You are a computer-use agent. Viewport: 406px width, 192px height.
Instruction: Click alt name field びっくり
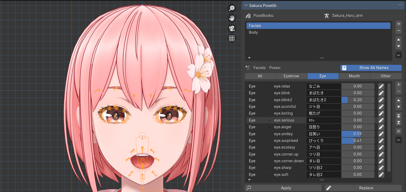tap(324, 141)
